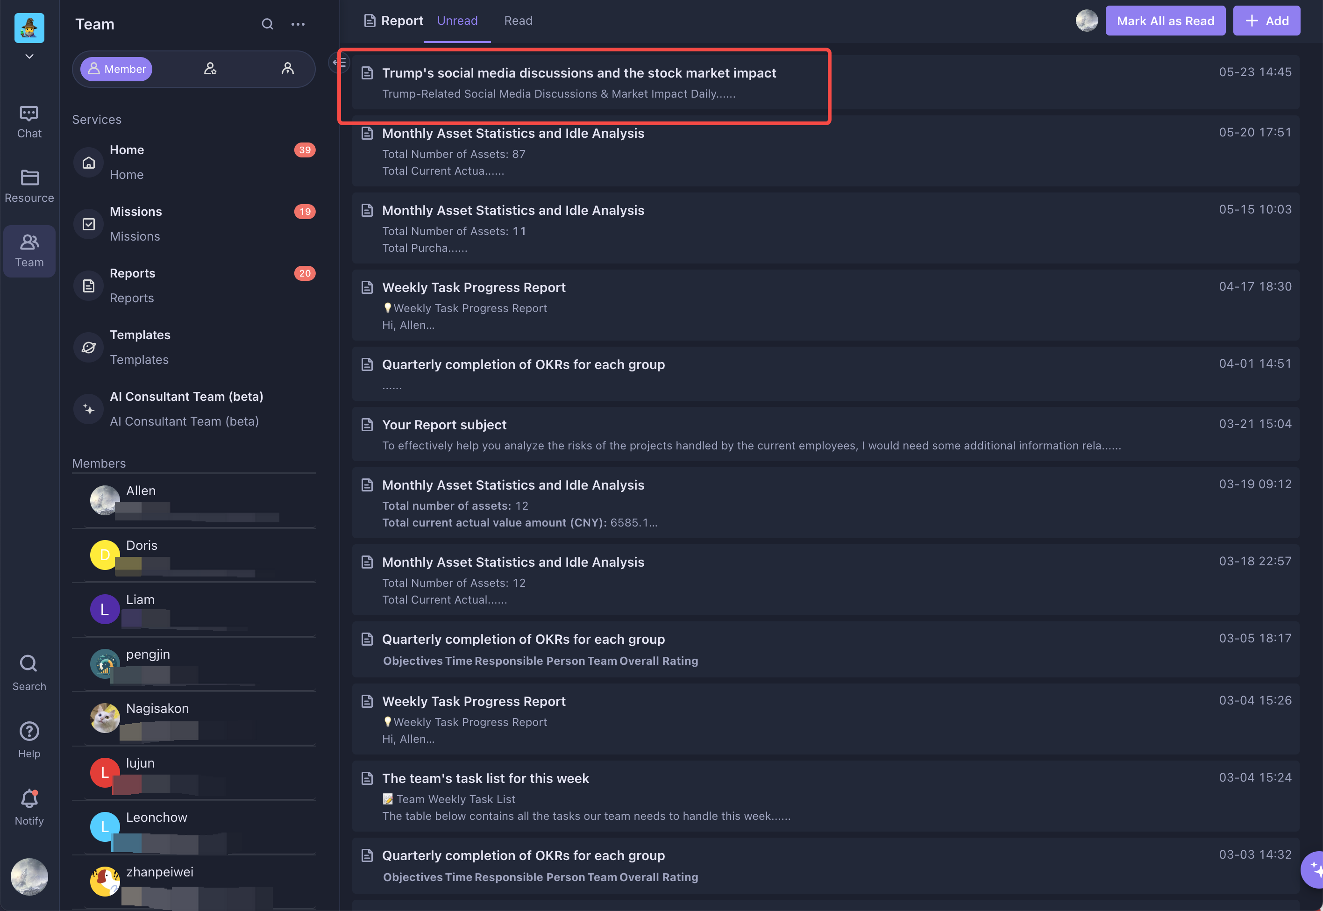
Task: Select member Nagisakon
Action: (194, 718)
